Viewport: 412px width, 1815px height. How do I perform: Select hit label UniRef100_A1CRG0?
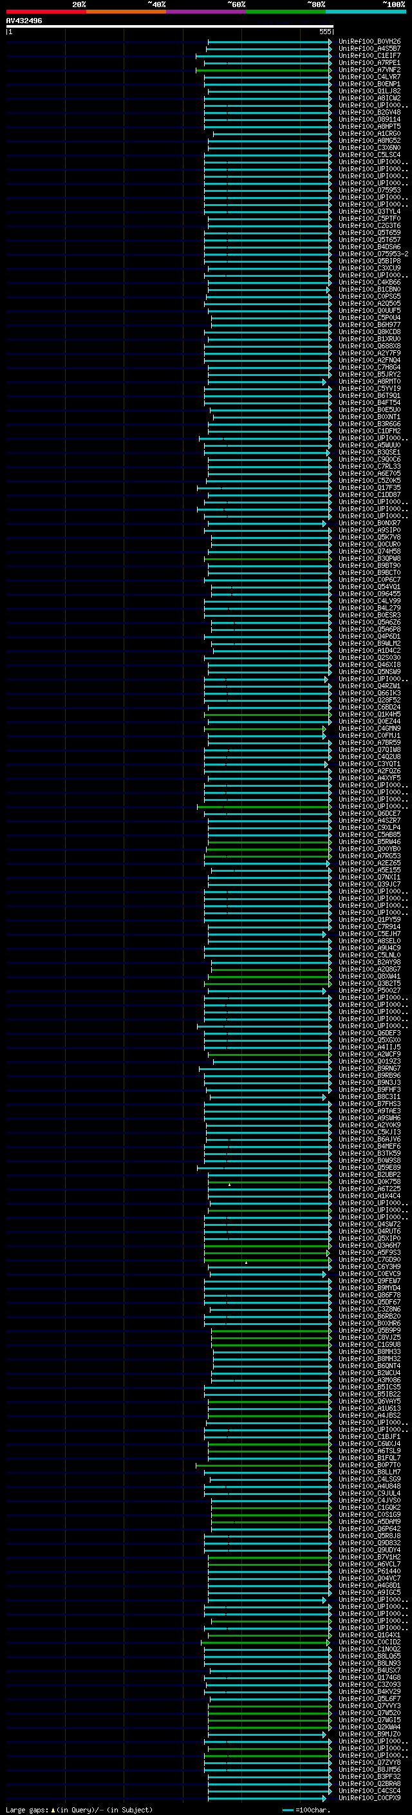pyautogui.click(x=369, y=133)
